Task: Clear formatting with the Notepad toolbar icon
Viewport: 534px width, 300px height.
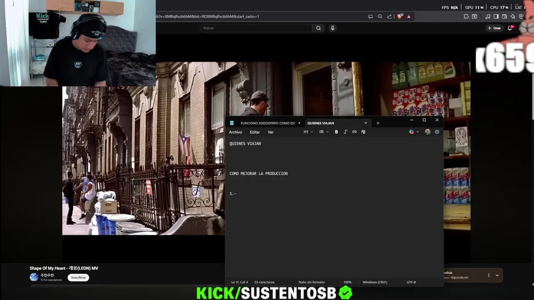Action: click(x=363, y=132)
